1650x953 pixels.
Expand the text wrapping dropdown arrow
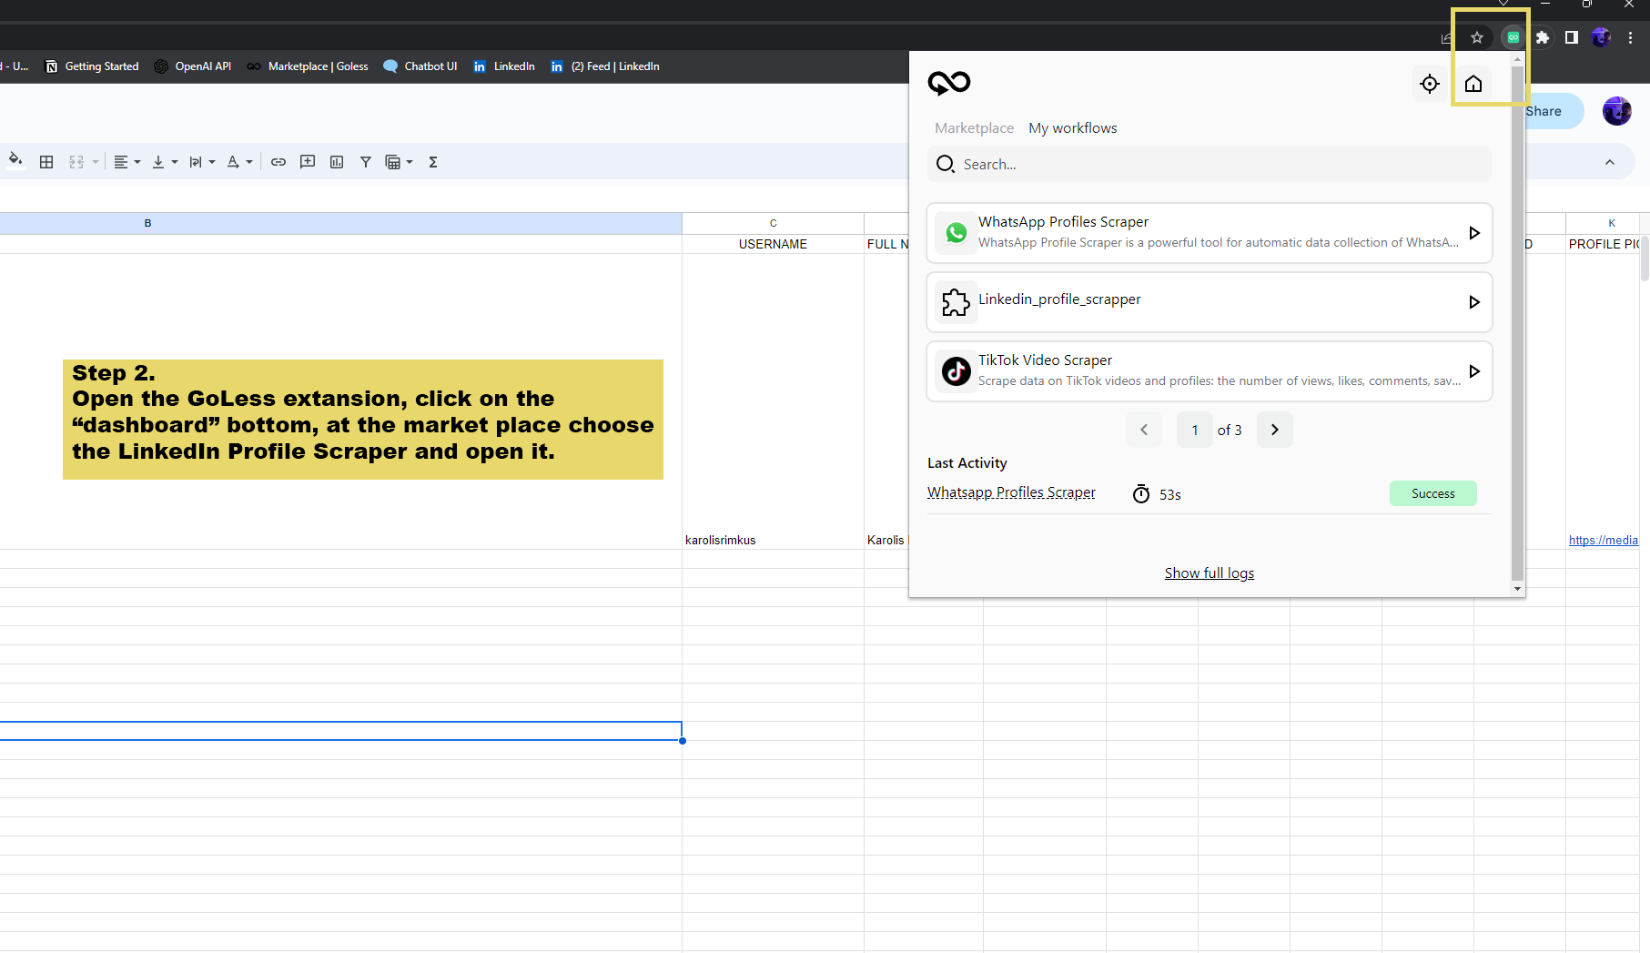[x=212, y=162]
